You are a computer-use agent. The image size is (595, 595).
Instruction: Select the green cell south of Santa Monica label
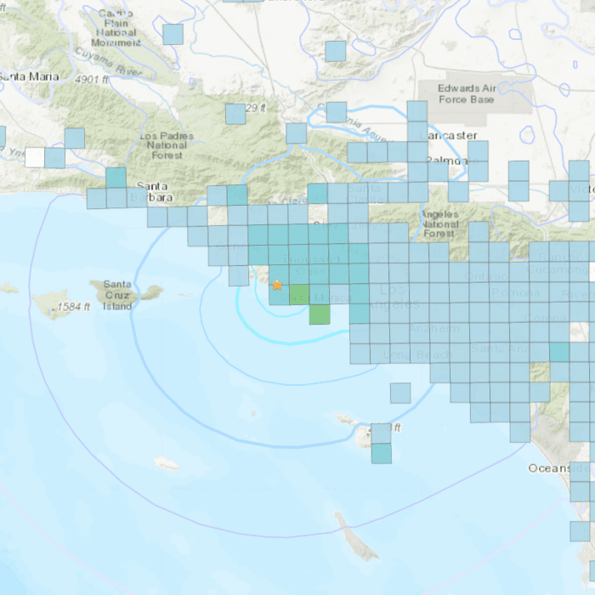pos(320,314)
